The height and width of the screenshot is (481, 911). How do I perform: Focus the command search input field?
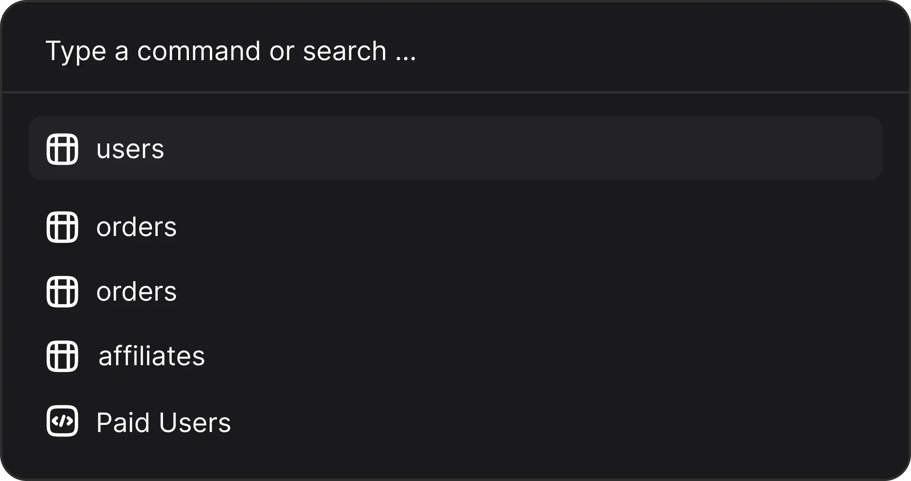[454, 51]
